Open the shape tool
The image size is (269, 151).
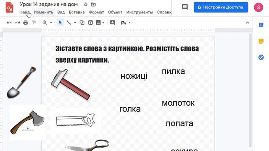coord(82,23)
